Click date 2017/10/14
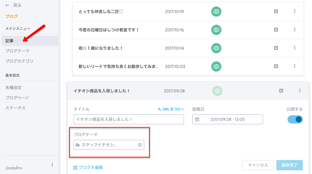The height and width of the screenshot is (174, 312). (174, 48)
